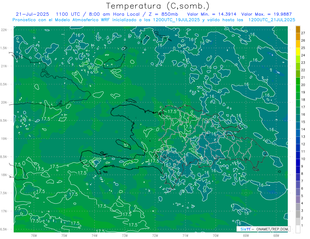Click the 71W longitude axis label
Screen dimensions: 310x239
185,236
